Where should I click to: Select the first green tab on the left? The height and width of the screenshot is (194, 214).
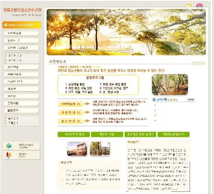[x=74, y=134]
